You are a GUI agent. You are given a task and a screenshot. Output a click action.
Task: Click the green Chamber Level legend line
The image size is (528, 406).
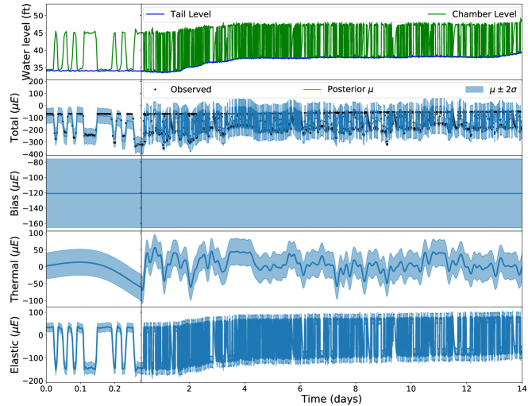[437, 14]
